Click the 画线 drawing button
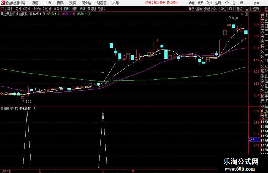The height and width of the screenshot is (173, 268). 223,9
